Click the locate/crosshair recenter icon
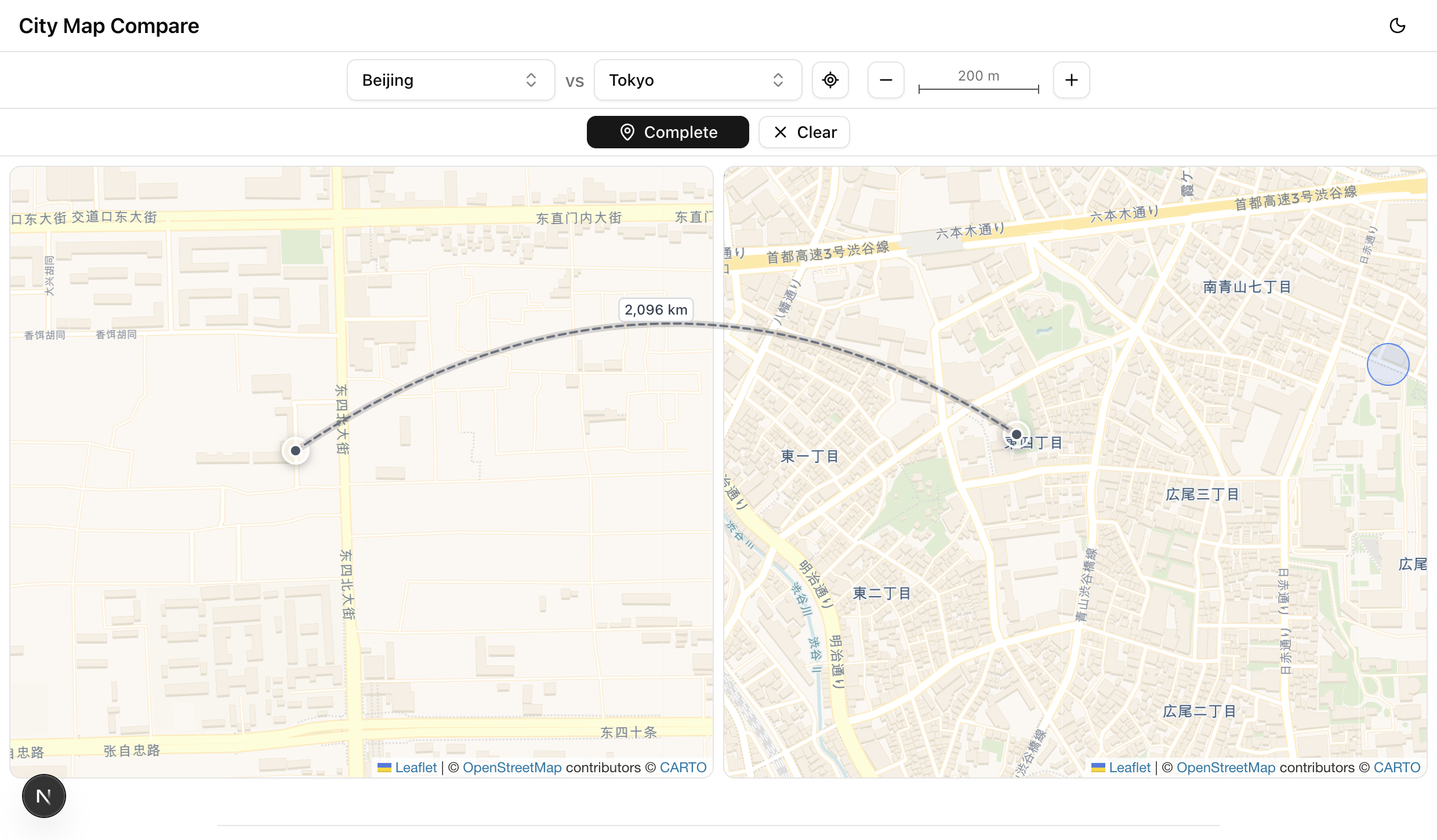Screen dimensions: 1437x840 [830, 80]
